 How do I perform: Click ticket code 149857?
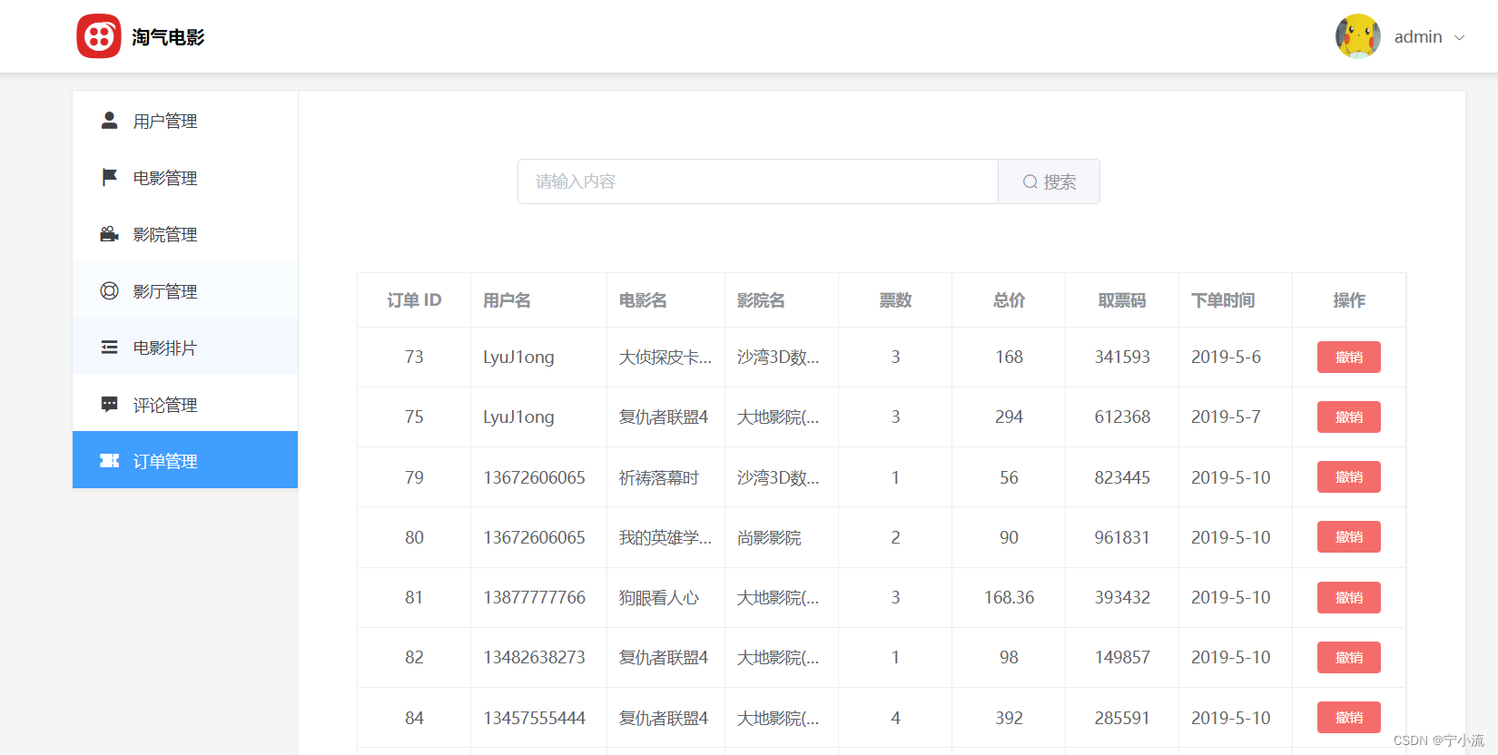click(x=1122, y=658)
